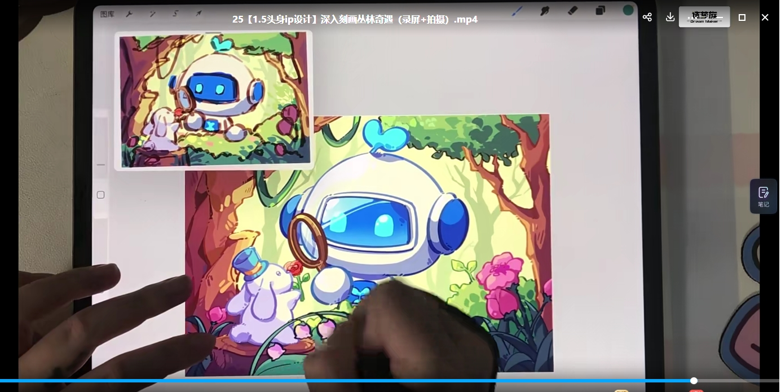Screen dimensions: 781x392
Task: Open the Procreate Layers panel icon
Action: pos(600,10)
